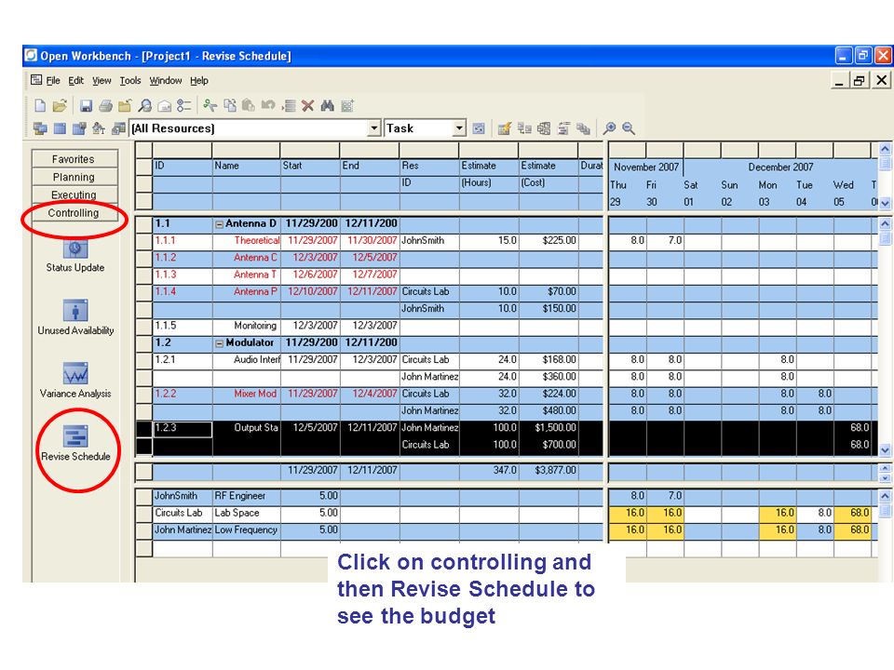
Task: Select the RF Engineer resource cell
Action: [246, 496]
